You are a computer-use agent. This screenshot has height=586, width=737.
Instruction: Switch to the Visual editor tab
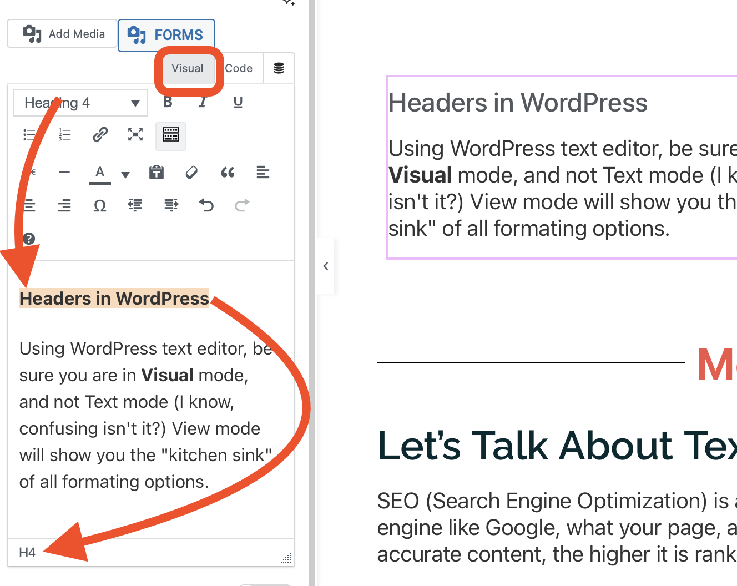click(x=188, y=68)
